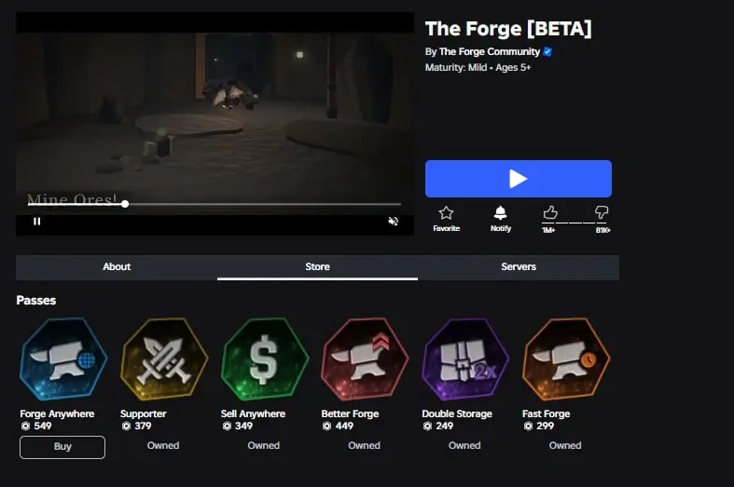Select the Store tab
The width and height of the screenshot is (734, 487).
tap(317, 267)
